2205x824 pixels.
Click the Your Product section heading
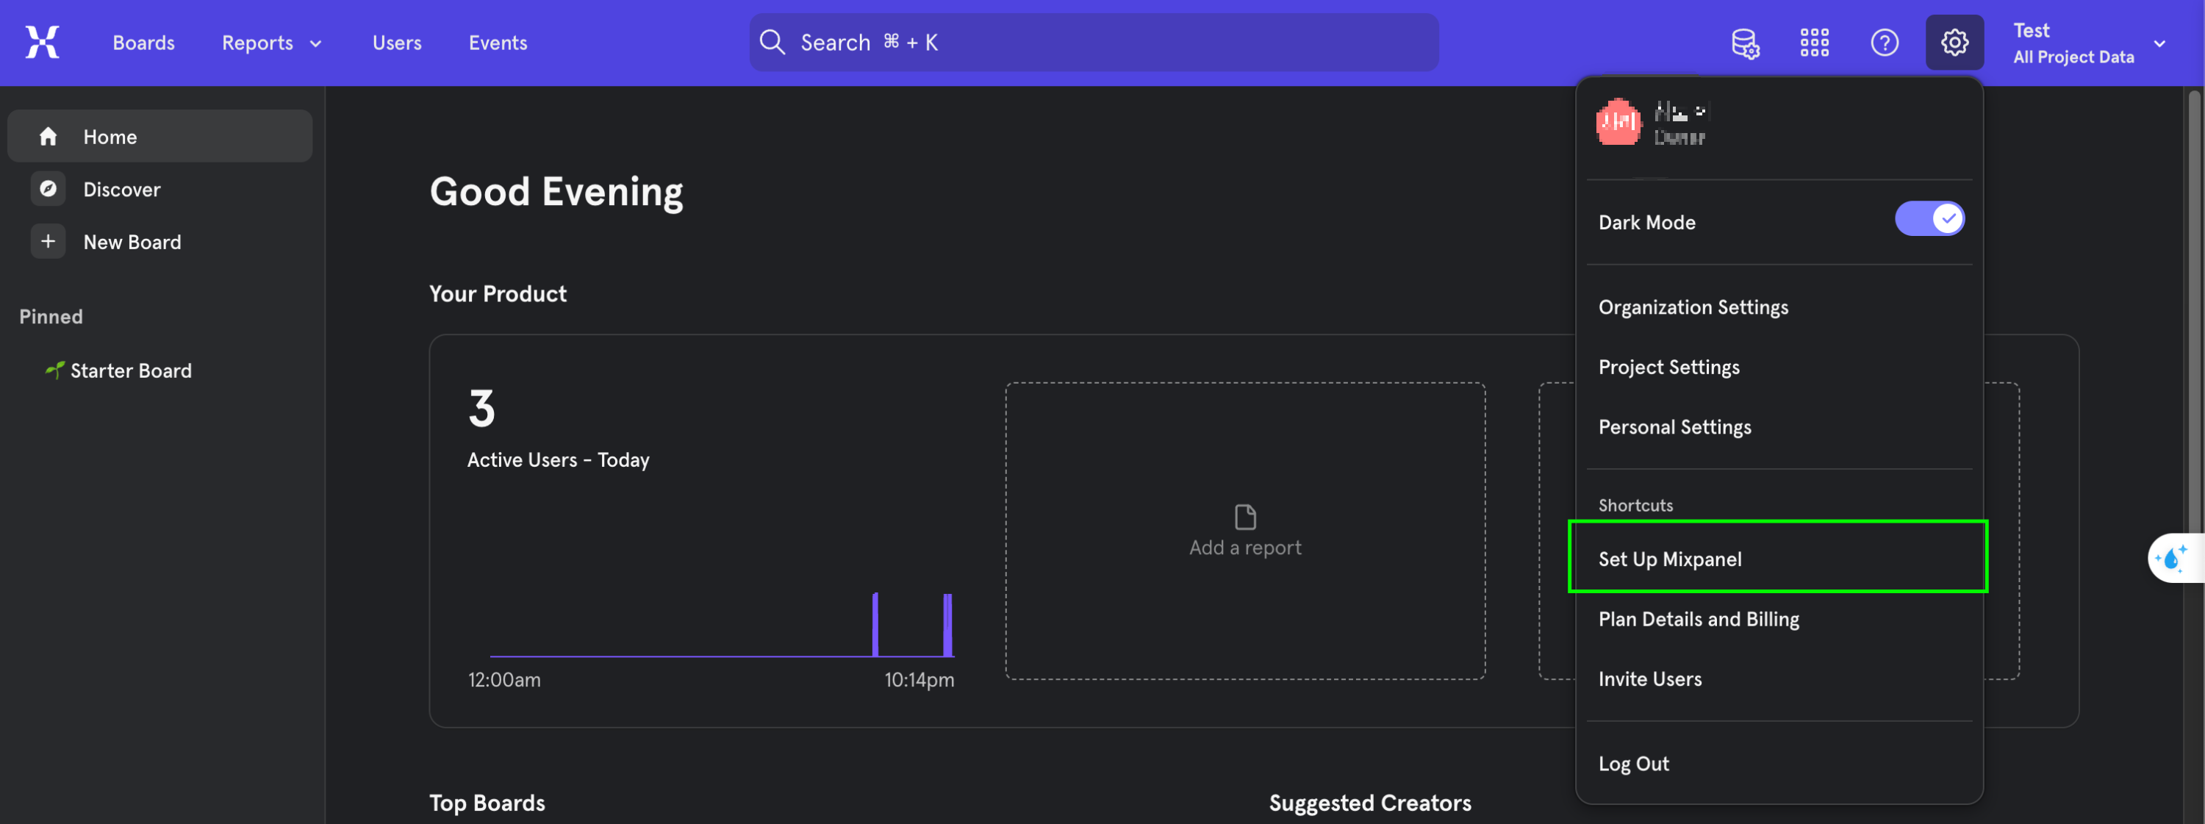click(x=498, y=293)
